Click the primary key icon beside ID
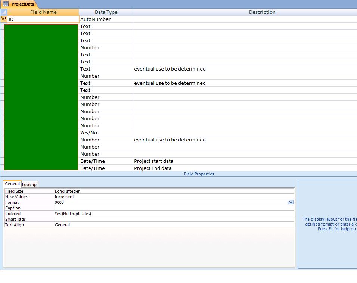Image resolution: width=357 pixels, height=283 pixels. pyautogui.click(x=4, y=18)
